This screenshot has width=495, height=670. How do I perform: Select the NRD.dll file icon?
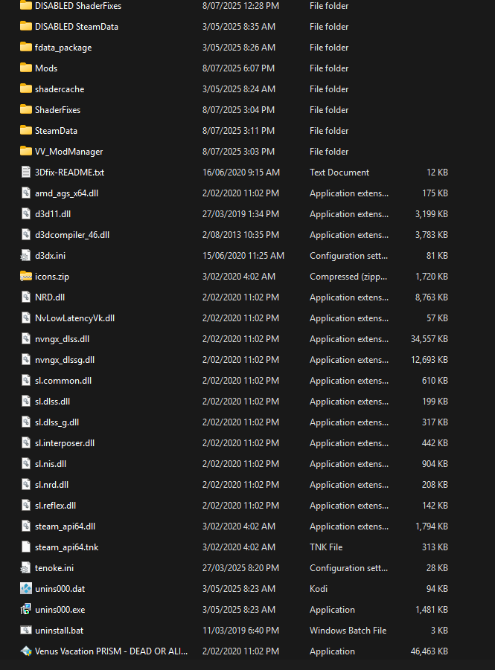[x=25, y=297]
